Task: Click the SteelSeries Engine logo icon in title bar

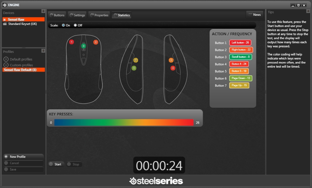Action: pos(5,5)
